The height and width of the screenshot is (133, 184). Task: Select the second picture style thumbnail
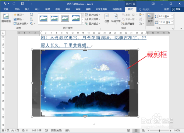pyautogui.click(x=54, y=18)
